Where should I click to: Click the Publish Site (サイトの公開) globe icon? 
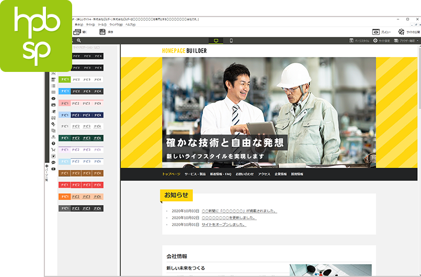pos(401,32)
